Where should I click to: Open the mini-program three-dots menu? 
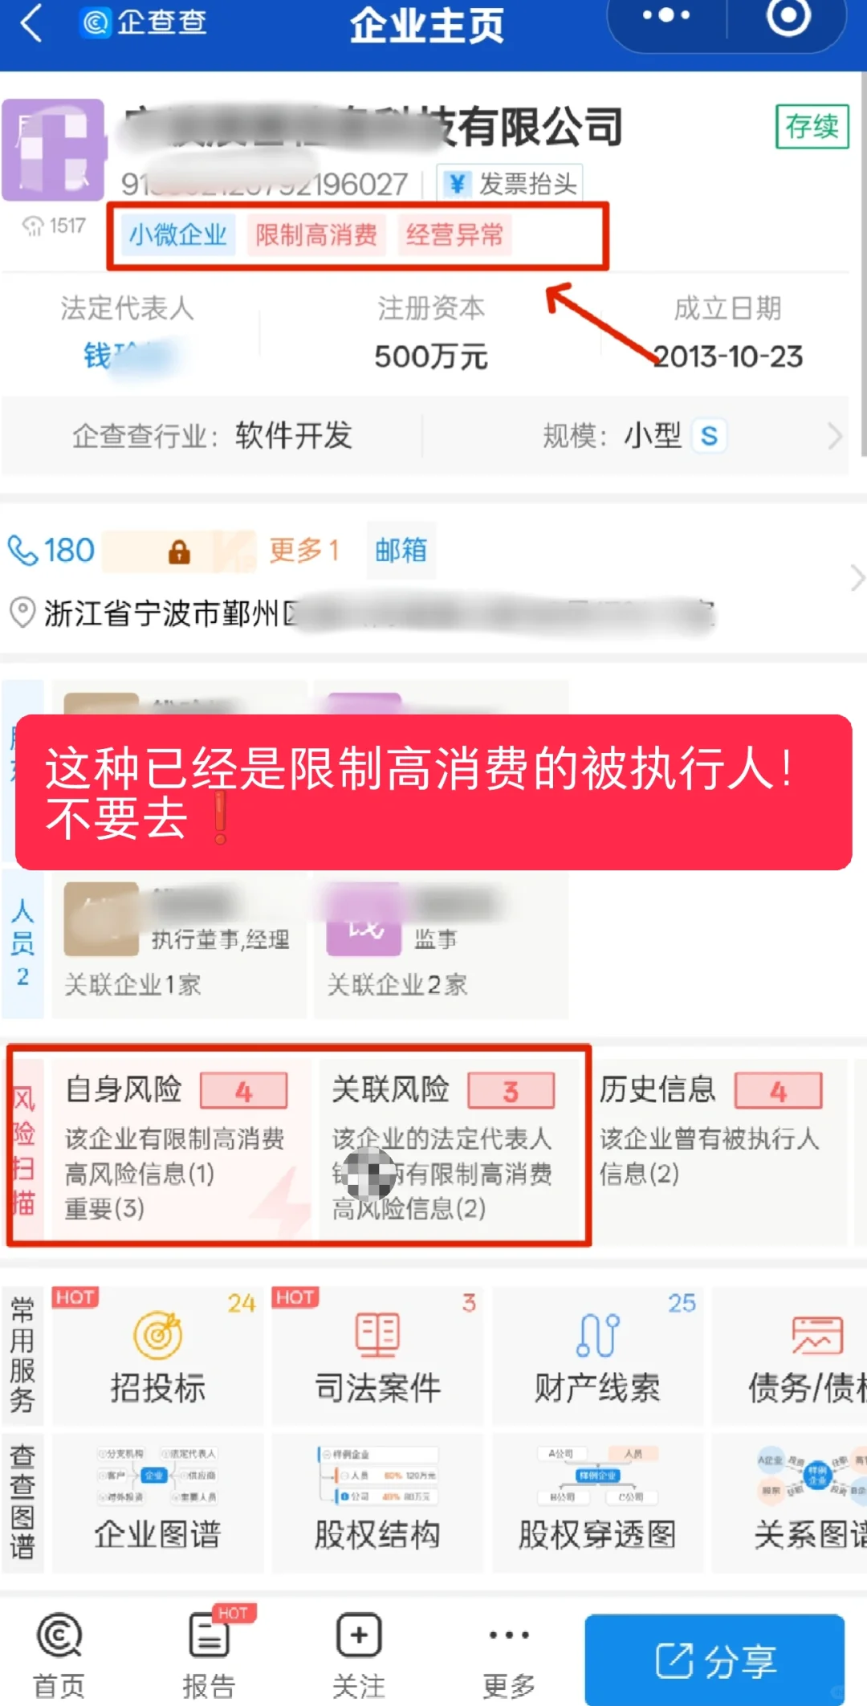[x=666, y=16]
